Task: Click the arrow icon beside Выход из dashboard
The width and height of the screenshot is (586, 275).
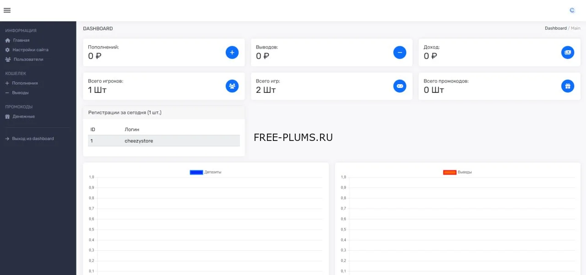Action: pos(7,139)
